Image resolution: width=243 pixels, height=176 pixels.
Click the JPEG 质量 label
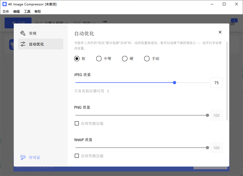(x=82, y=75)
